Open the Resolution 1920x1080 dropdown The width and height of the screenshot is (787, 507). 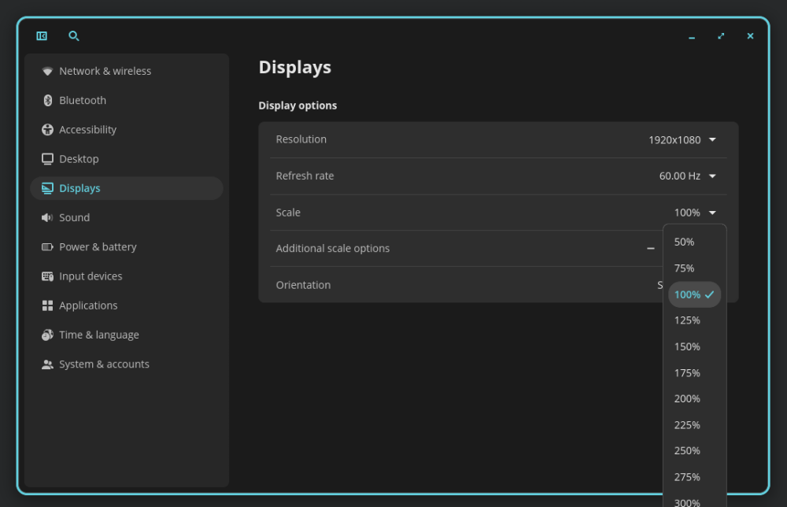[x=682, y=140]
